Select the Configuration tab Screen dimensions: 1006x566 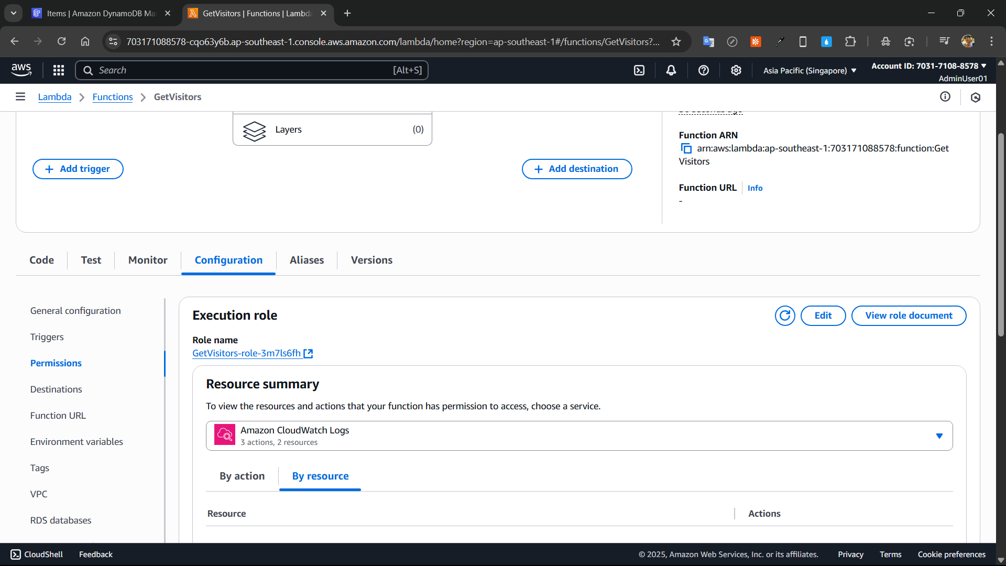(228, 260)
